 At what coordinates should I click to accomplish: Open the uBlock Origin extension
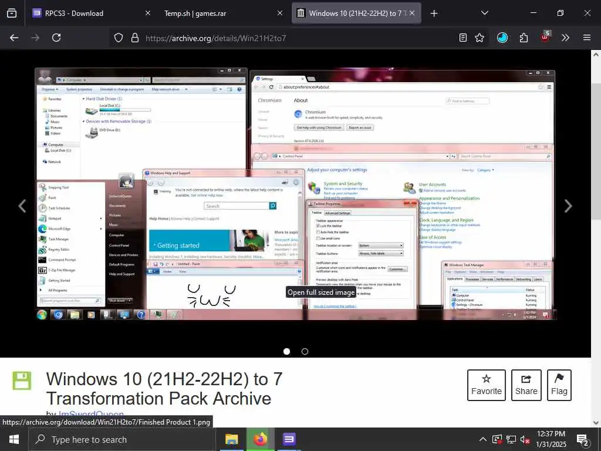pyautogui.click(x=545, y=37)
